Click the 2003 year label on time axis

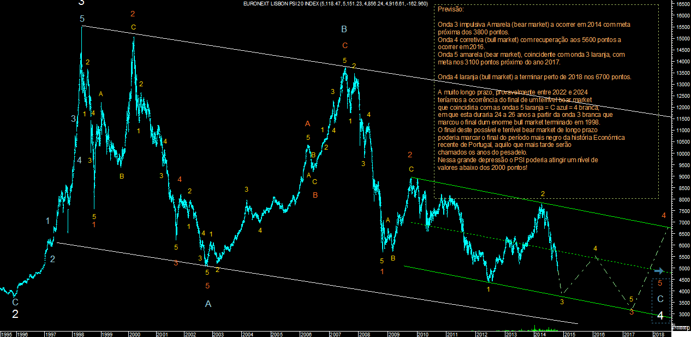pos(217,333)
